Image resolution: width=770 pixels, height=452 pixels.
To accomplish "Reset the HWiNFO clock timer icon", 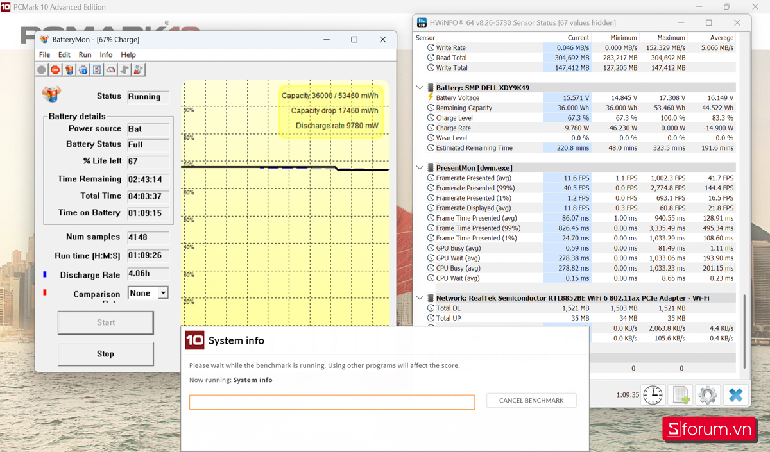I will point(653,395).
